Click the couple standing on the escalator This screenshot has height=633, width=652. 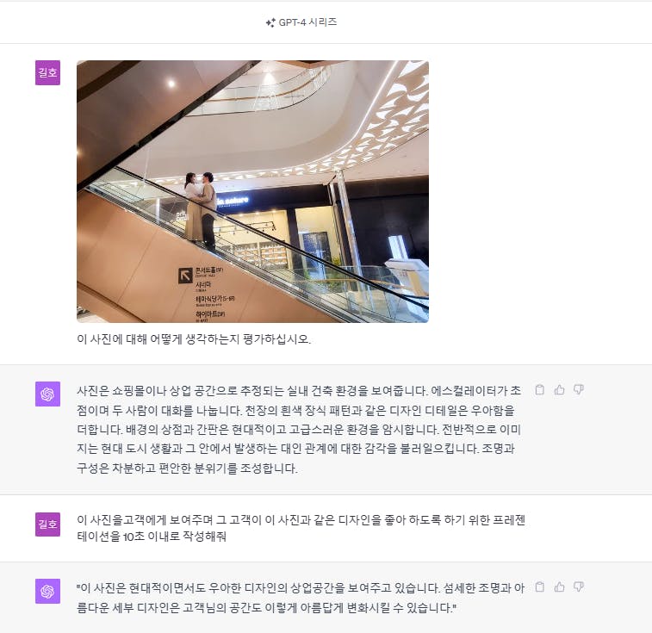coord(201,210)
